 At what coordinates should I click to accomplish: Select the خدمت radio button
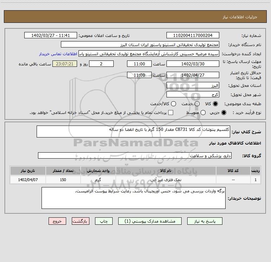click(197, 104)
